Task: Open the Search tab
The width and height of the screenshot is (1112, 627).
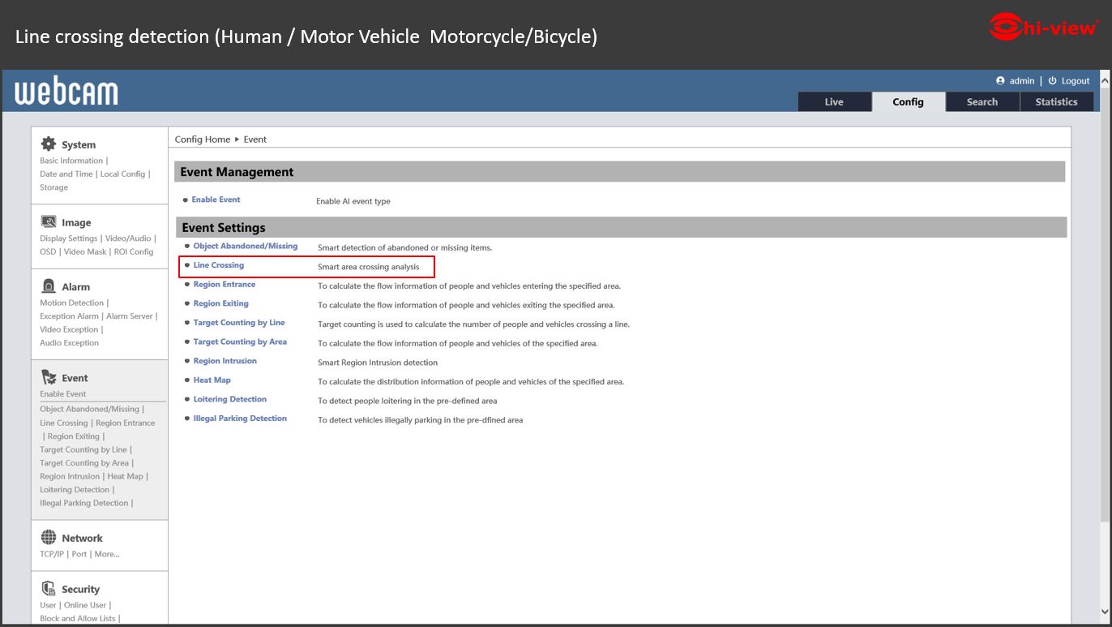Action: pos(982,102)
